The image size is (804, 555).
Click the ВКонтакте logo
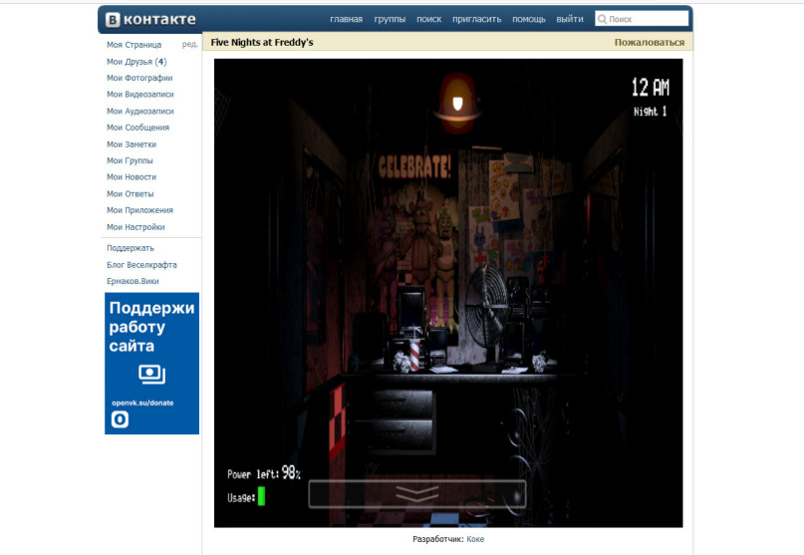click(x=150, y=20)
